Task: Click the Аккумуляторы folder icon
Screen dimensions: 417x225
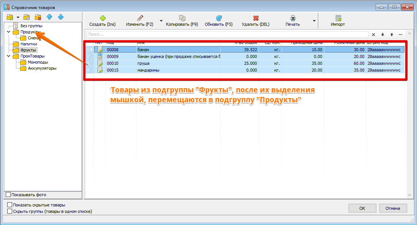Action: (23, 68)
